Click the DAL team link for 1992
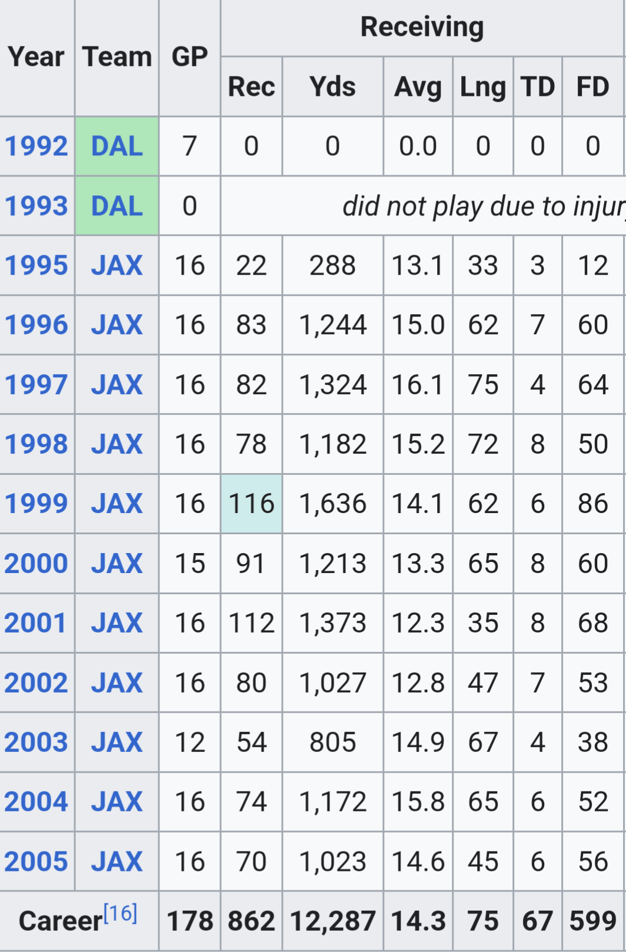The image size is (626, 952). tap(117, 147)
